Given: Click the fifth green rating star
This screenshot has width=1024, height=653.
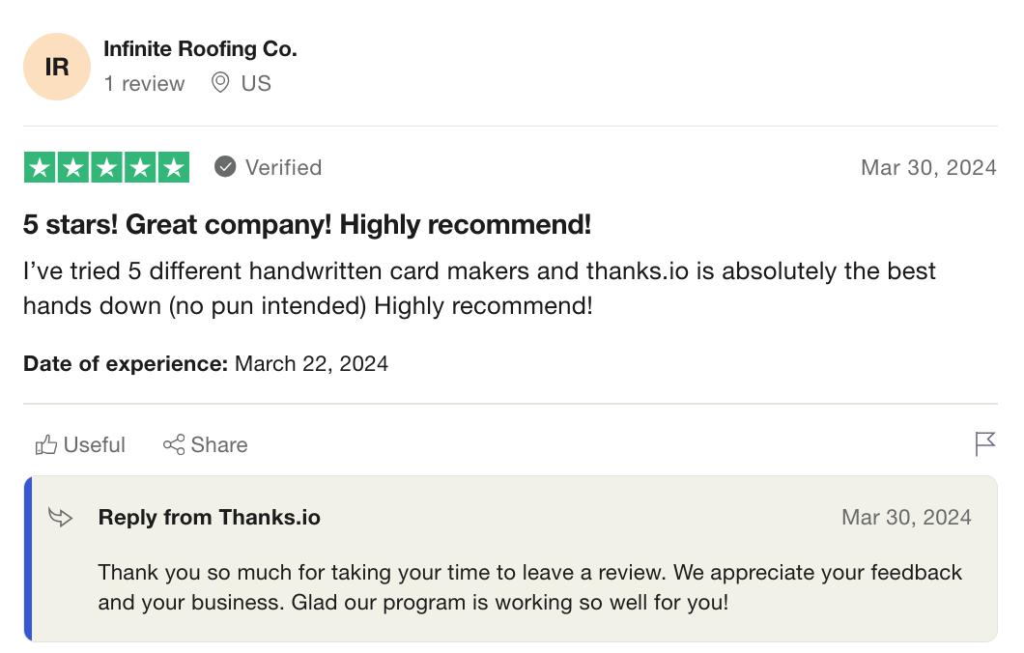Looking at the screenshot, I should point(173,167).
